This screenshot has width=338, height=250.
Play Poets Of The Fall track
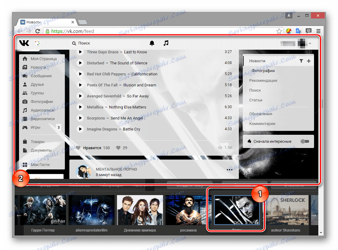coord(80,85)
